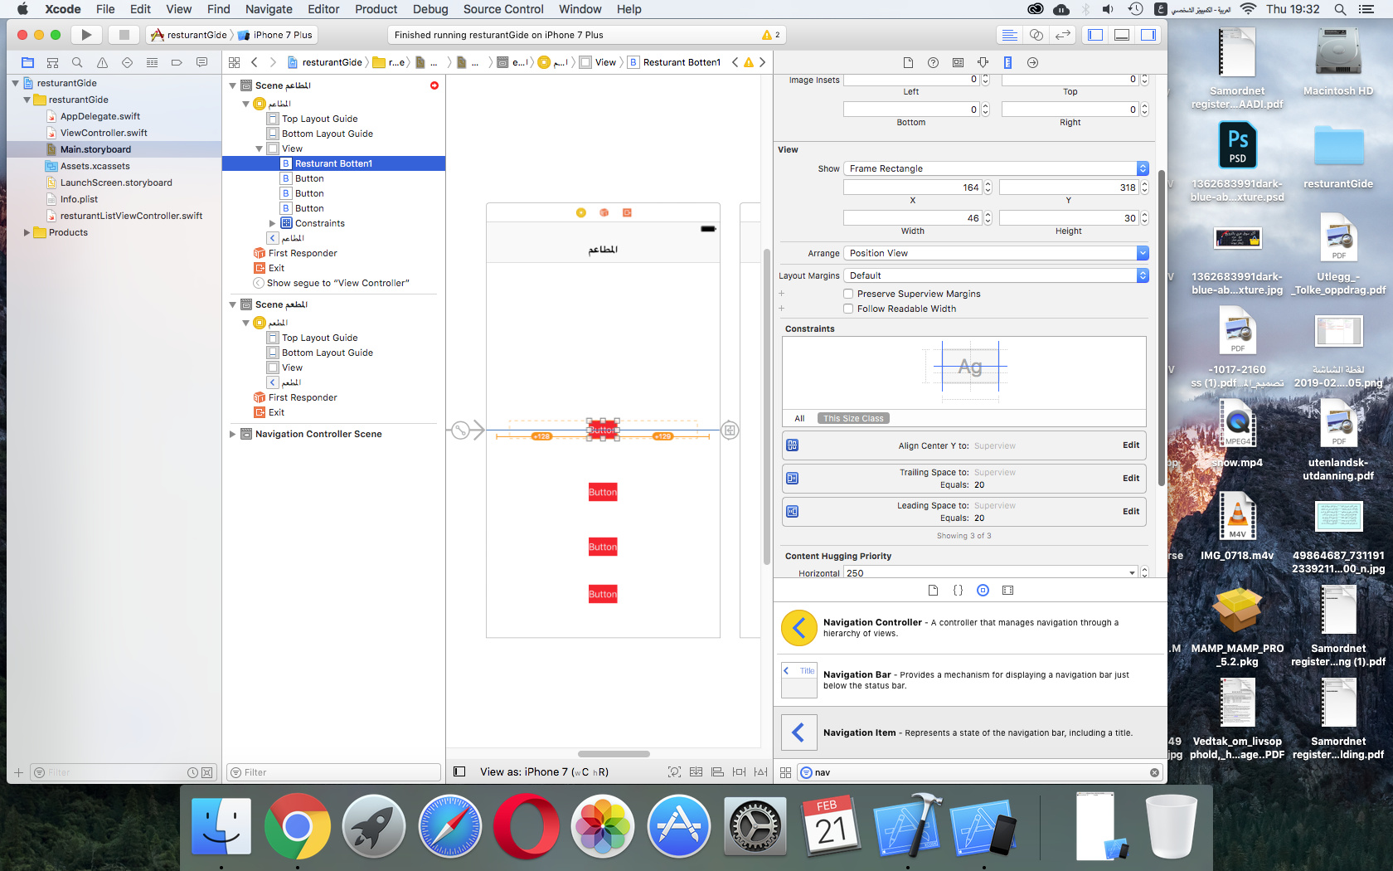Edit the Trailing Space constraint
Screen dimensions: 1393x871
[x=1130, y=479]
